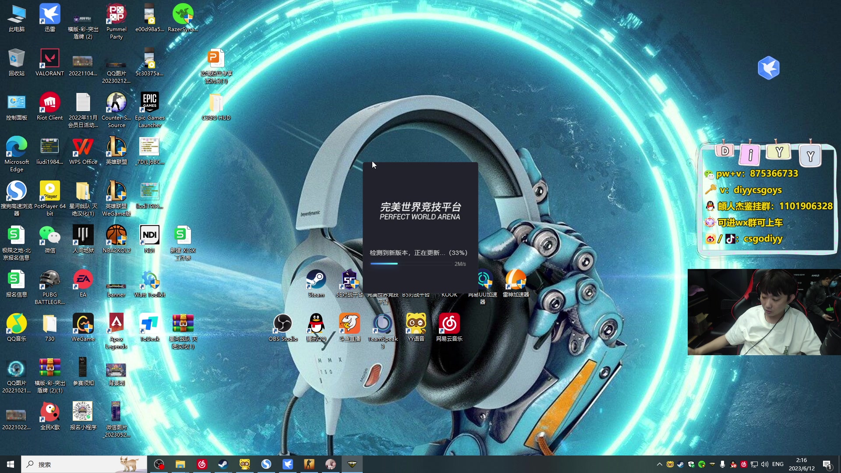Open the NDI desktop shortcut

coord(150,240)
